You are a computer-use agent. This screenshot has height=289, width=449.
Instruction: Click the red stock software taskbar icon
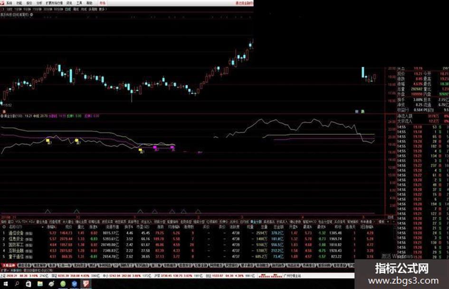click(x=86, y=284)
